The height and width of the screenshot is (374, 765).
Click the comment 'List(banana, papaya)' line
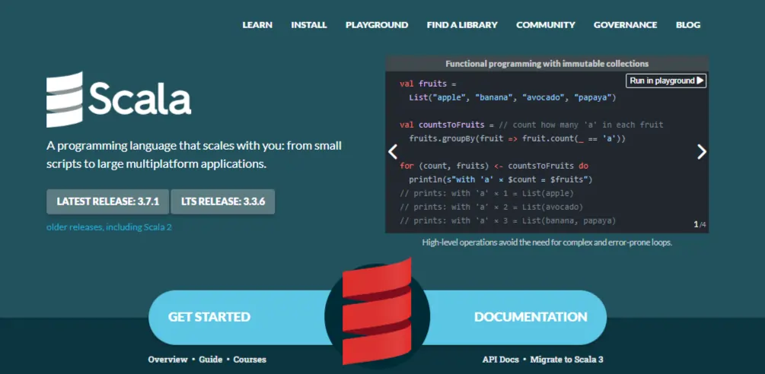508,220
